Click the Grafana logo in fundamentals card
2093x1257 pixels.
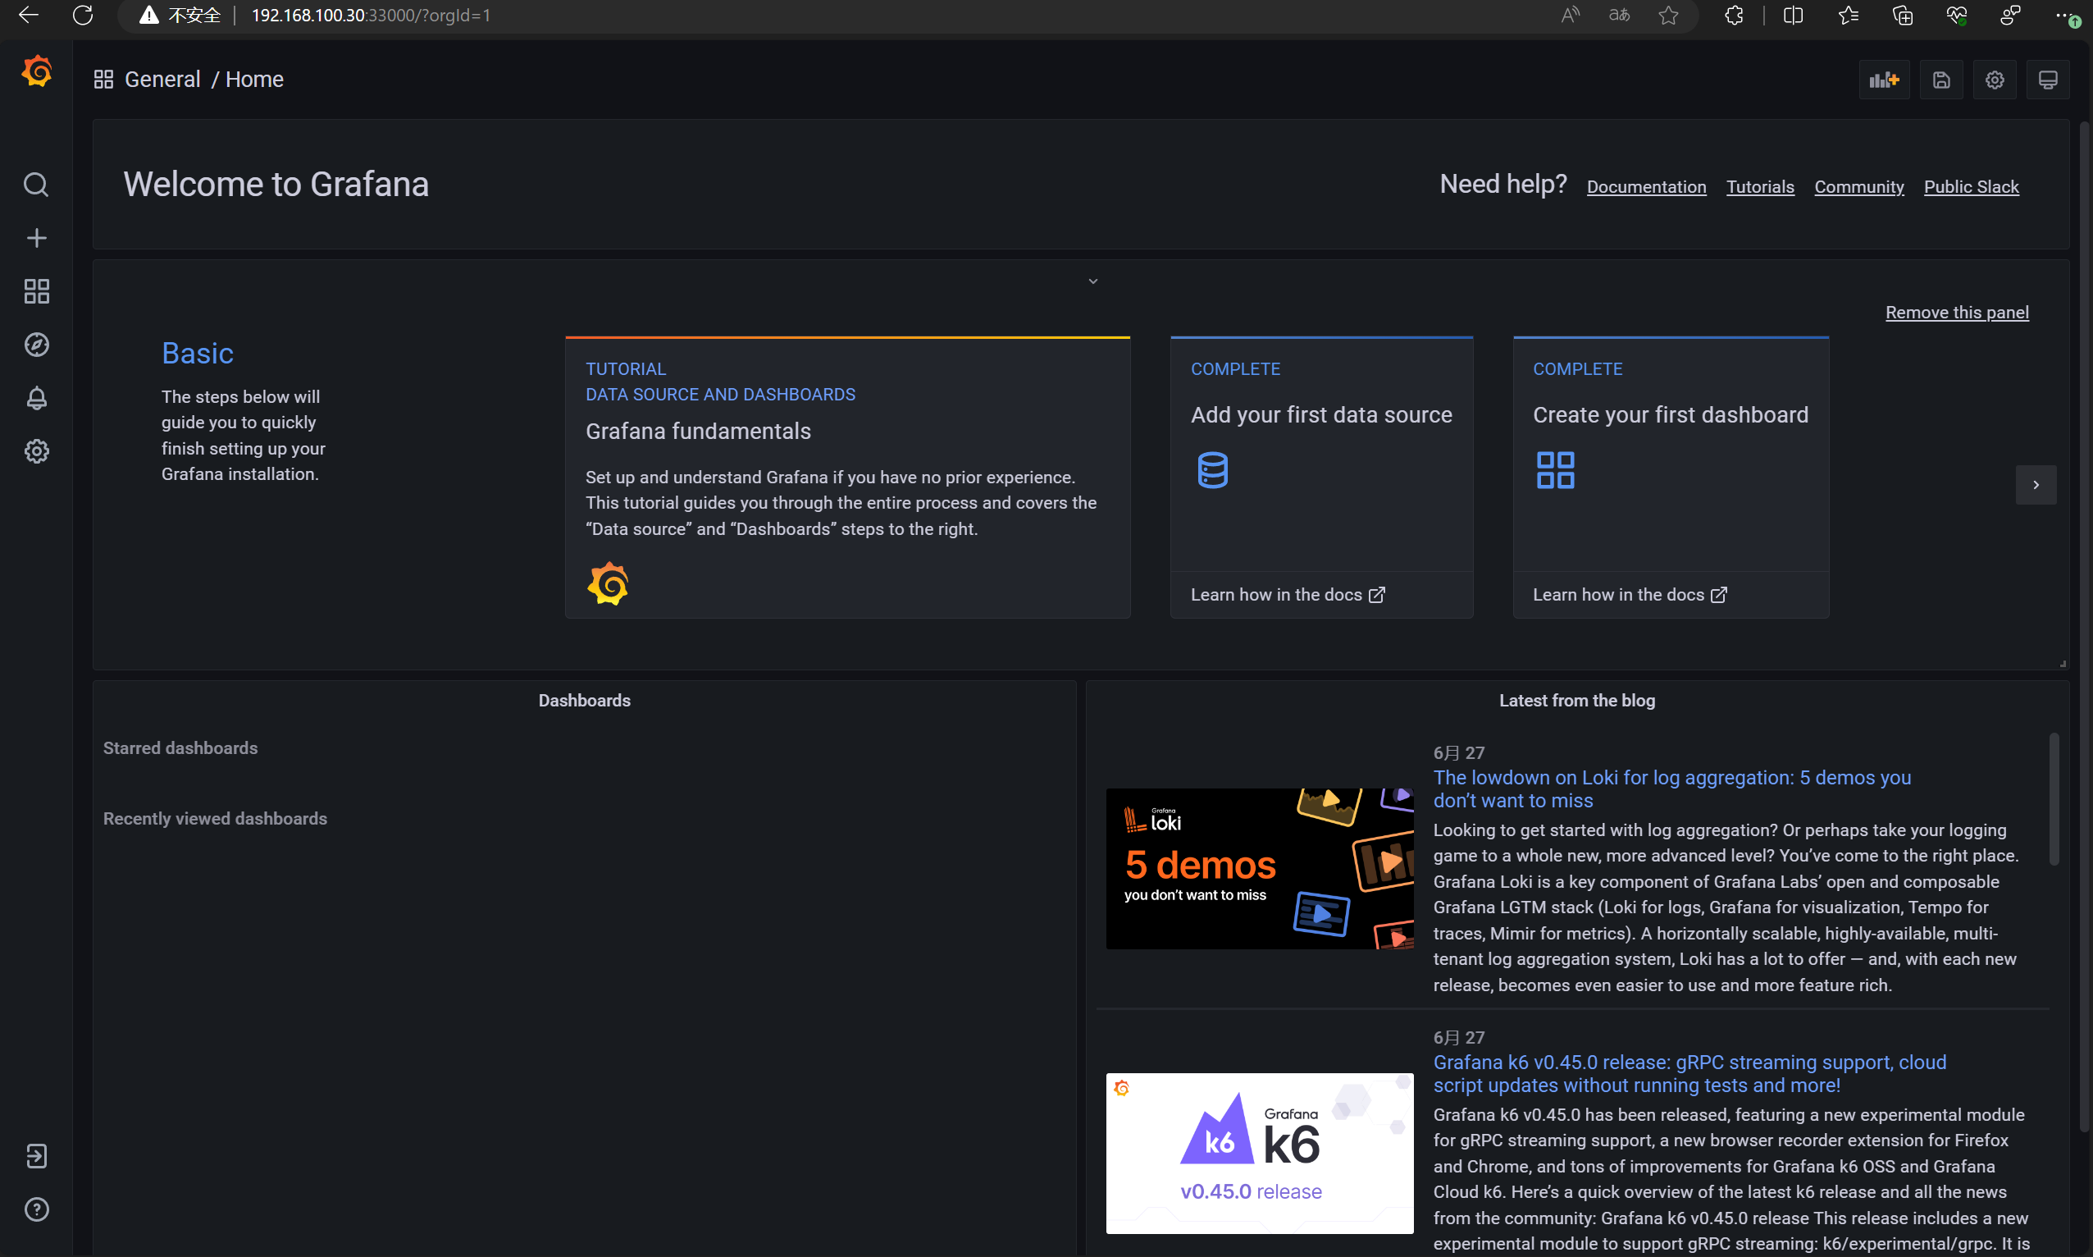click(608, 583)
